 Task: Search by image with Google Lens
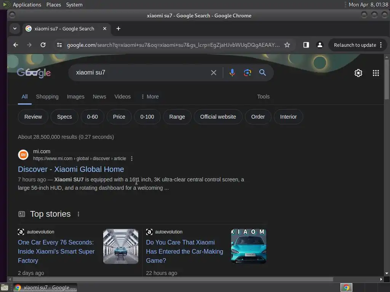pyautogui.click(x=247, y=73)
